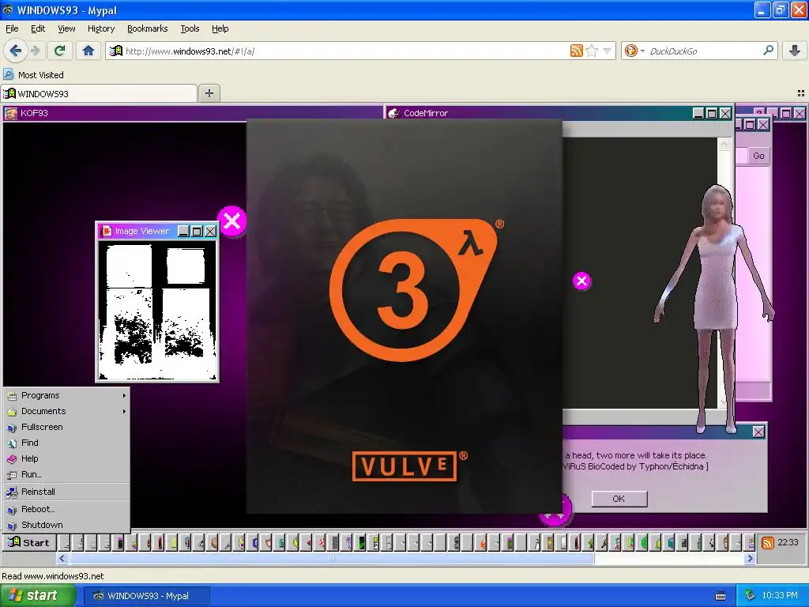
Task: Click the taskbar scroll left arrow
Action: tap(62, 558)
